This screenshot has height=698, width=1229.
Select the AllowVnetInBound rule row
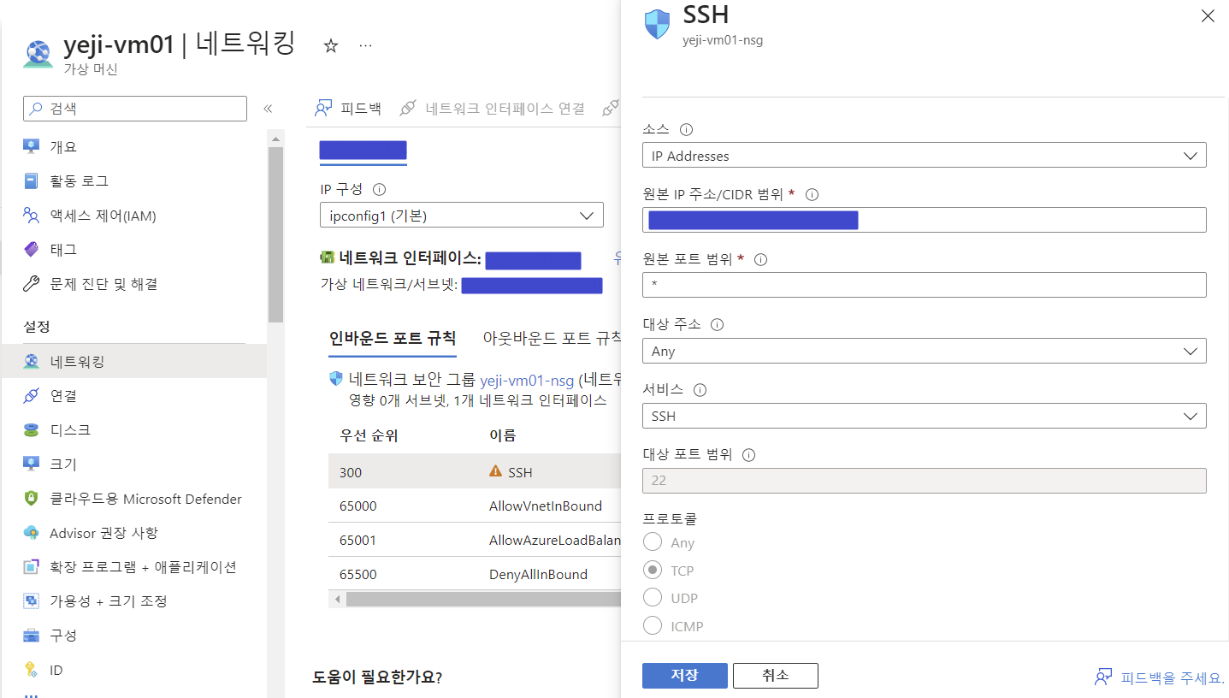point(475,506)
